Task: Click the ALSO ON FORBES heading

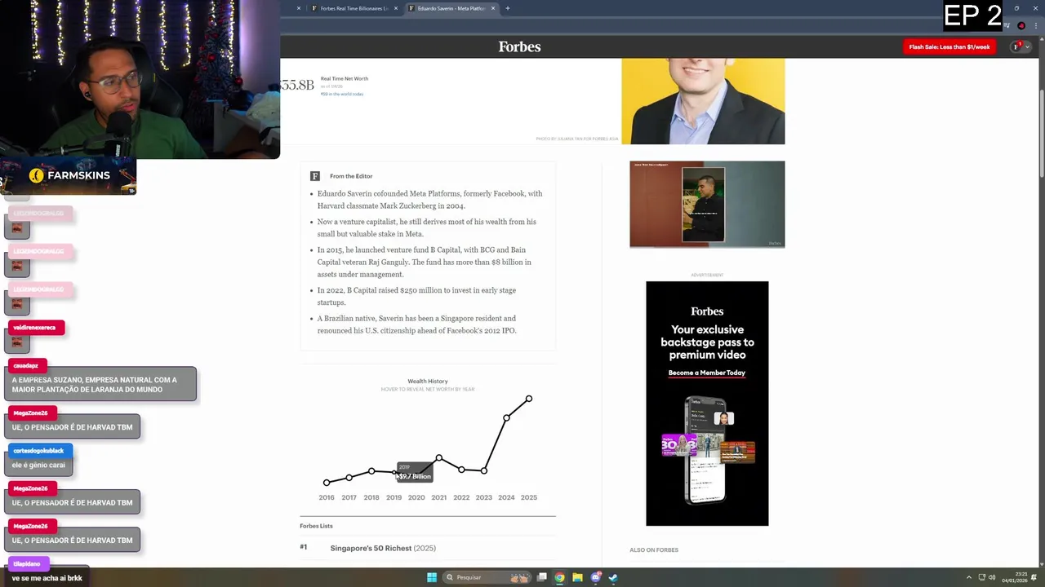Action: (x=654, y=549)
